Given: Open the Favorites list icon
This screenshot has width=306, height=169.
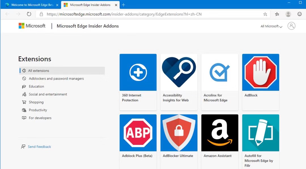Looking at the screenshot, I should 277,14.
